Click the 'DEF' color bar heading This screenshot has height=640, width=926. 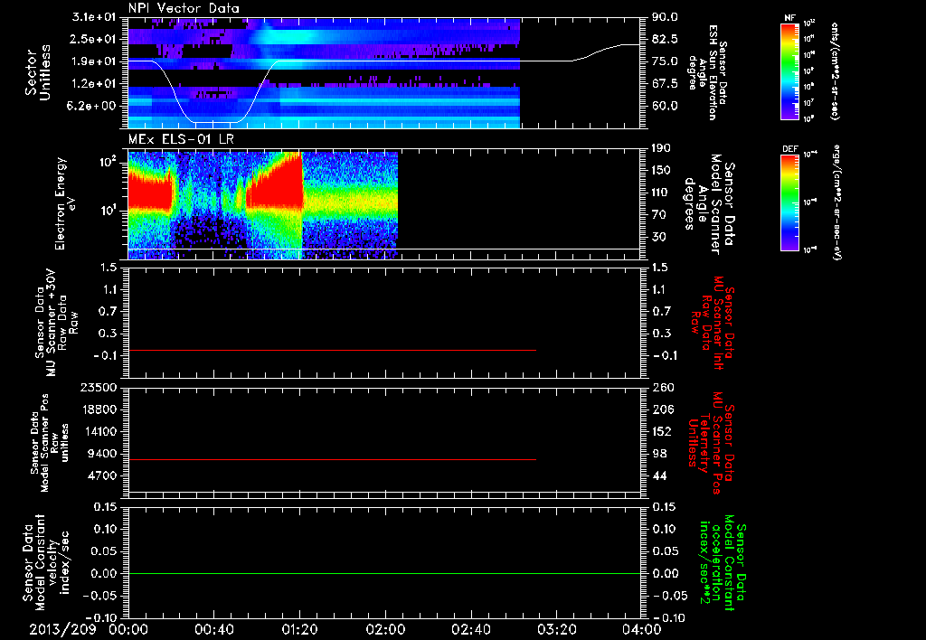coord(789,149)
